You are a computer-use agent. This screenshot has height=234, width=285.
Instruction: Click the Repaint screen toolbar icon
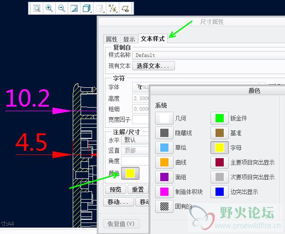pyautogui.click(x=74, y=8)
